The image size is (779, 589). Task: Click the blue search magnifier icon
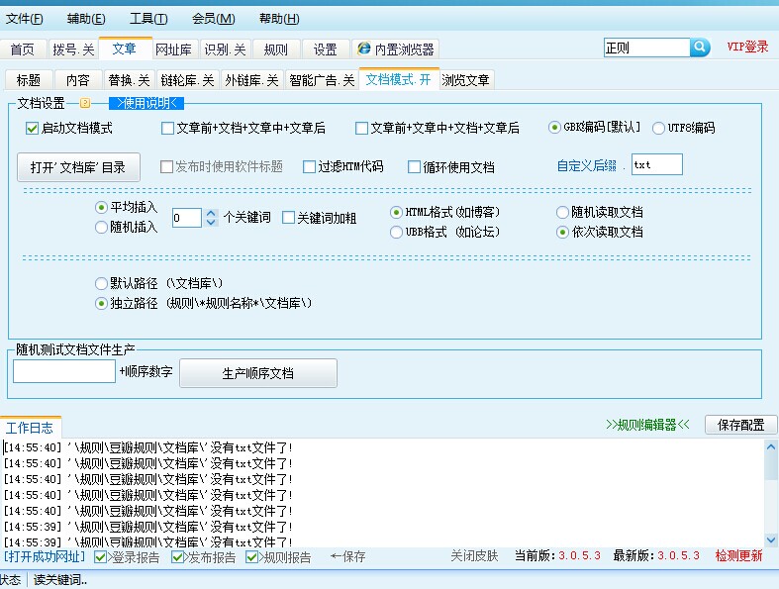tap(700, 48)
